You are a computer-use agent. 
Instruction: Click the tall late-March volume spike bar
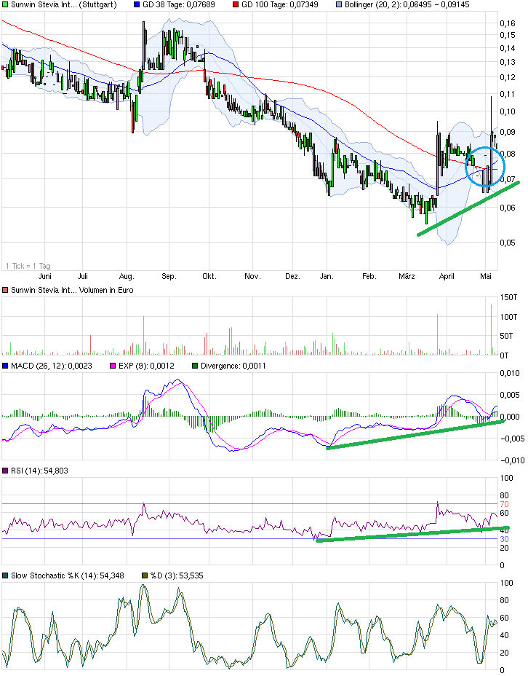tap(438, 334)
